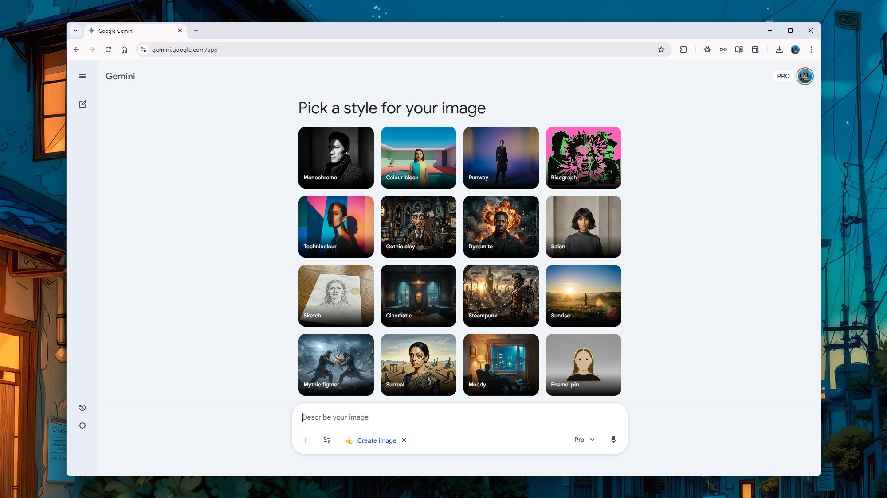Remove the Create image tool chip
Viewport: 887px width, 498px height.
[404, 440]
